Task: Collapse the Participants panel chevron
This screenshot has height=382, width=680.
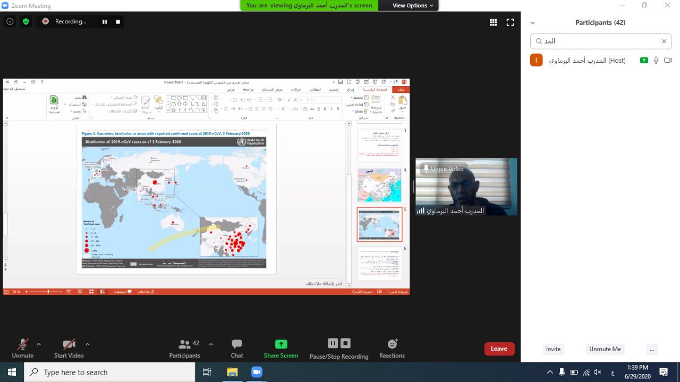Action: pos(533,23)
